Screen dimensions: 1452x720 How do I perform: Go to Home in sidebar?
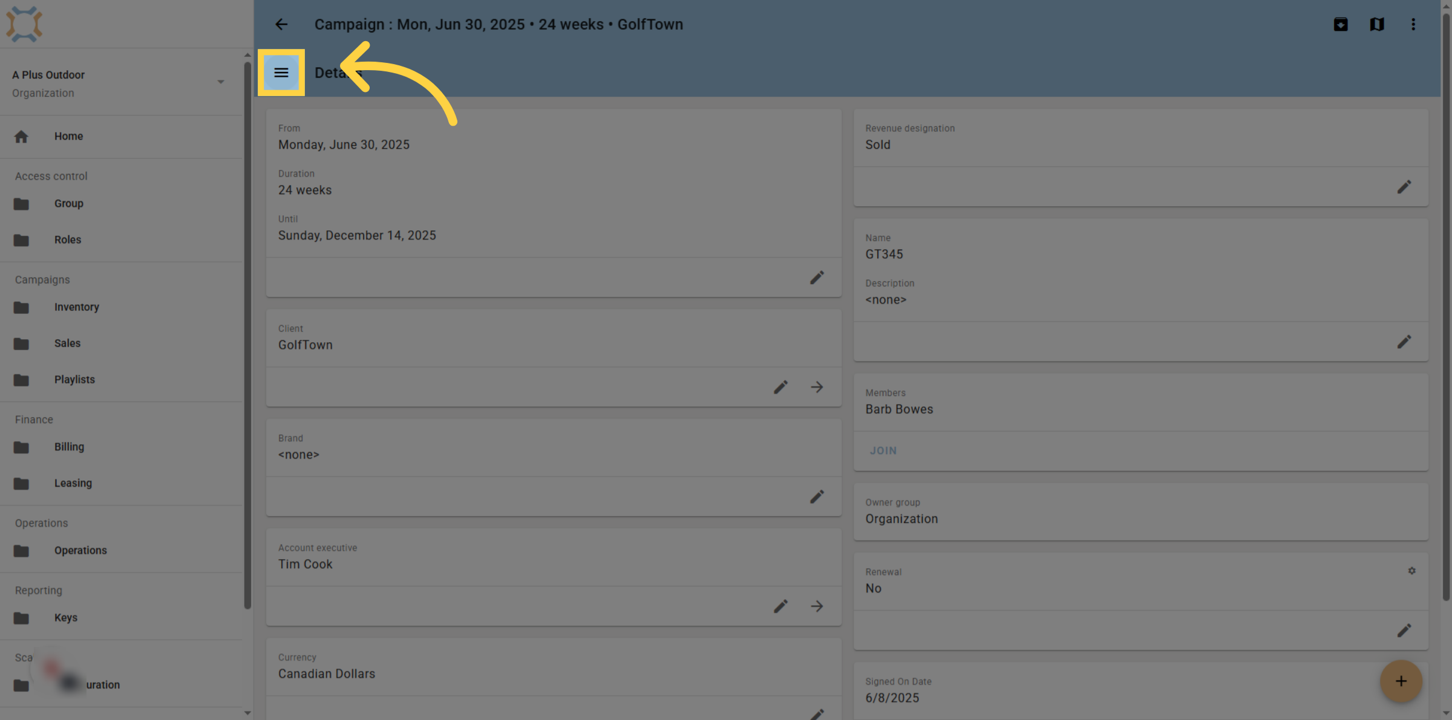(121, 137)
